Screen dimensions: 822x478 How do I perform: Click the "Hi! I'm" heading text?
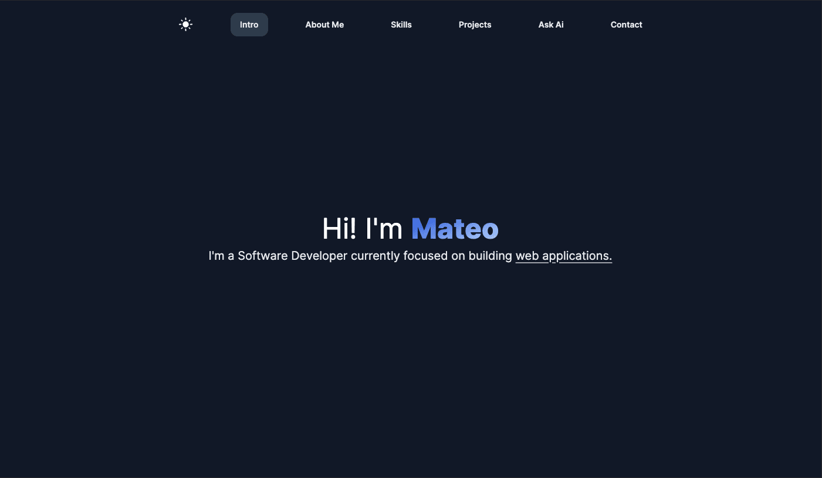point(363,229)
